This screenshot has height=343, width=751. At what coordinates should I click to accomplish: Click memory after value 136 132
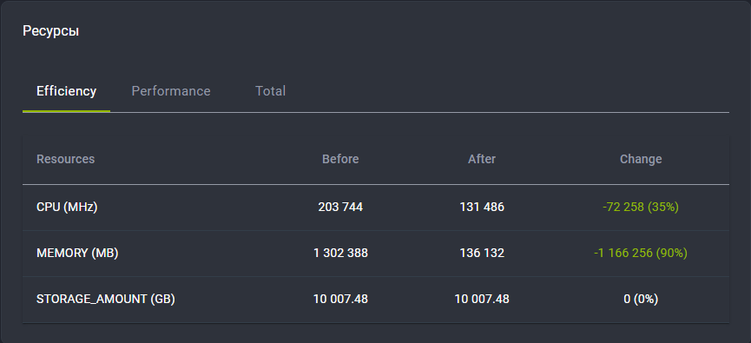click(482, 254)
